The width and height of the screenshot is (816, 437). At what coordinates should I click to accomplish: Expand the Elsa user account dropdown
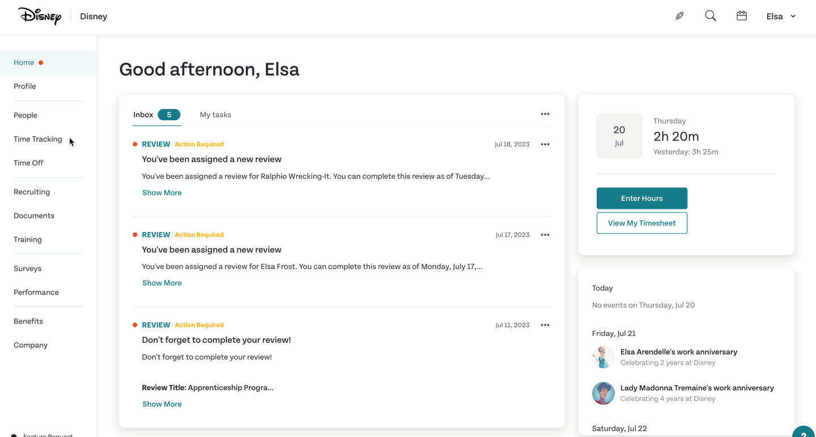[x=781, y=16]
